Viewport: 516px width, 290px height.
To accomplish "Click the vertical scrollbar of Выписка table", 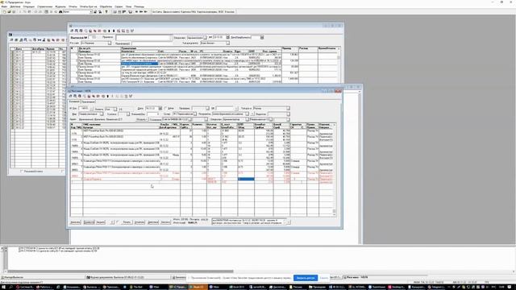I will 339,64.
